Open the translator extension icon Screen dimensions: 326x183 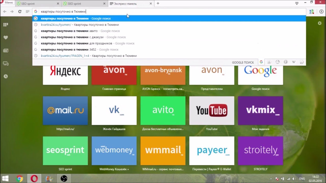(311, 12)
